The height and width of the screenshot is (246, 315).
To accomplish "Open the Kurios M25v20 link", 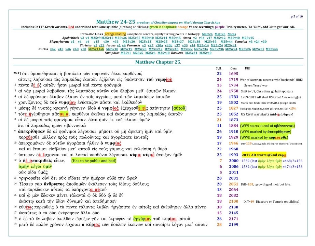I will (x=140, y=49).
